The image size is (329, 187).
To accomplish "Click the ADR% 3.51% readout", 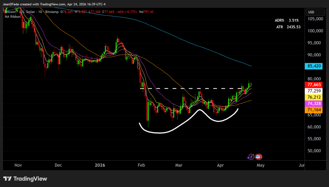I will tap(287, 20).
